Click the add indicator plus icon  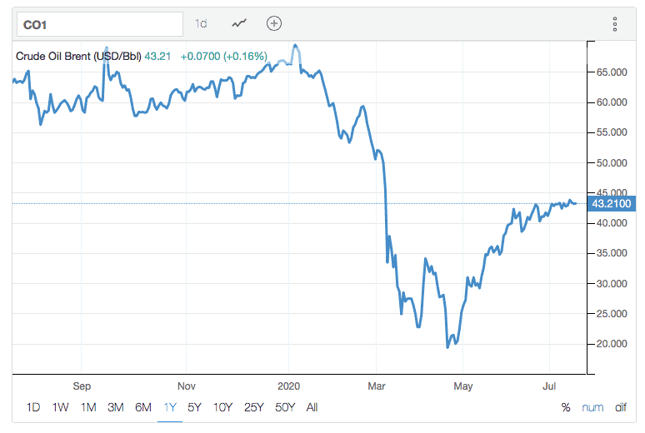[x=274, y=24]
